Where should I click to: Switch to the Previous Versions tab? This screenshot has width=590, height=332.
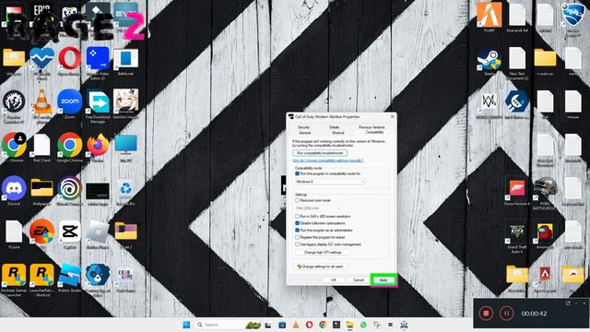372,127
